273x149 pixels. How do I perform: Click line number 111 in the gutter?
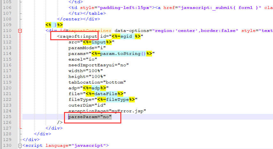[x=7, y=36]
